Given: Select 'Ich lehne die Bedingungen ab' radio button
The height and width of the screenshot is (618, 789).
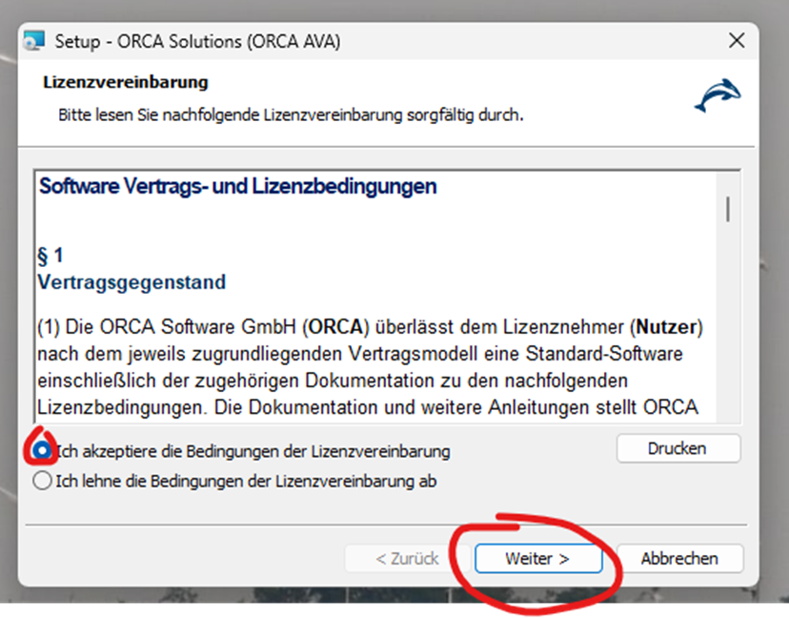Looking at the screenshot, I should click(x=42, y=481).
